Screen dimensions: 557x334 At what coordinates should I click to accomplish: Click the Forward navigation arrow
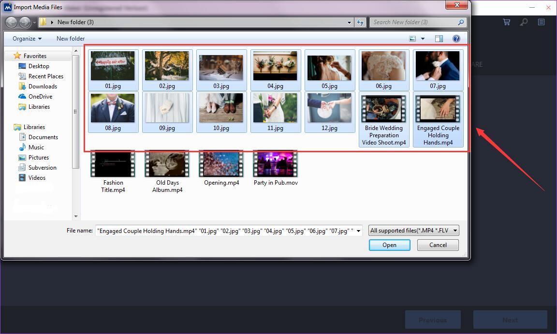[x=25, y=22]
